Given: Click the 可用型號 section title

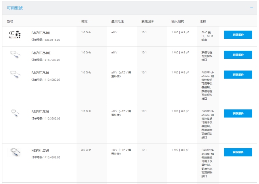Looking at the screenshot, I should pos(15,8).
